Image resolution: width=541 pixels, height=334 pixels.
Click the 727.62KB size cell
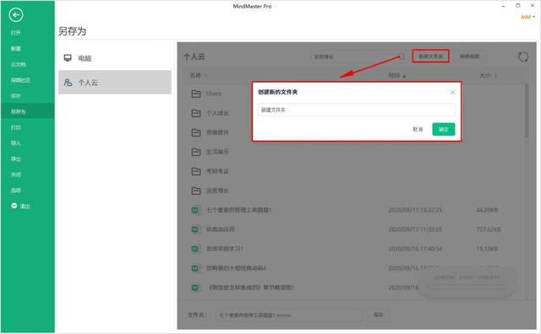pos(489,229)
